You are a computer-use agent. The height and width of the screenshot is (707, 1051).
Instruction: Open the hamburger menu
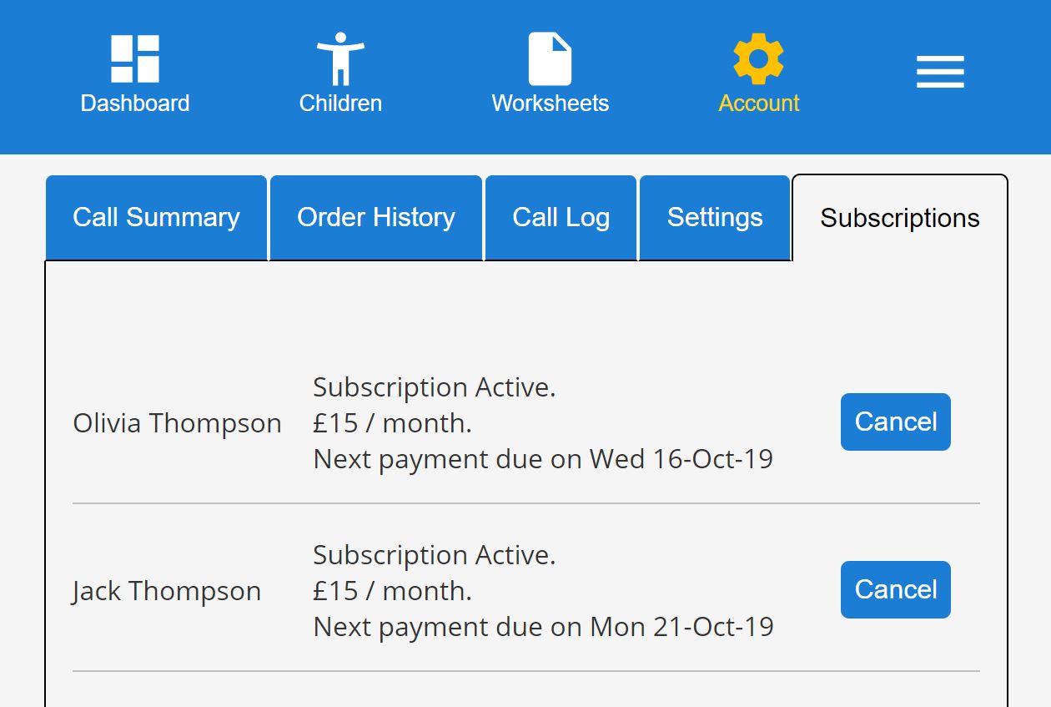(x=940, y=72)
